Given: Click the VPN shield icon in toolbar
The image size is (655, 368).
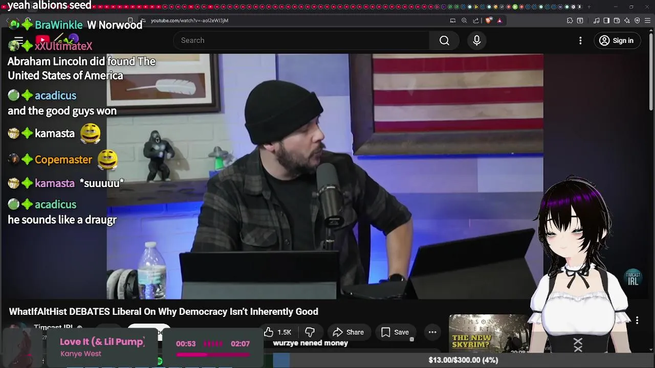Looking at the screenshot, I should (x=637, y=20).
